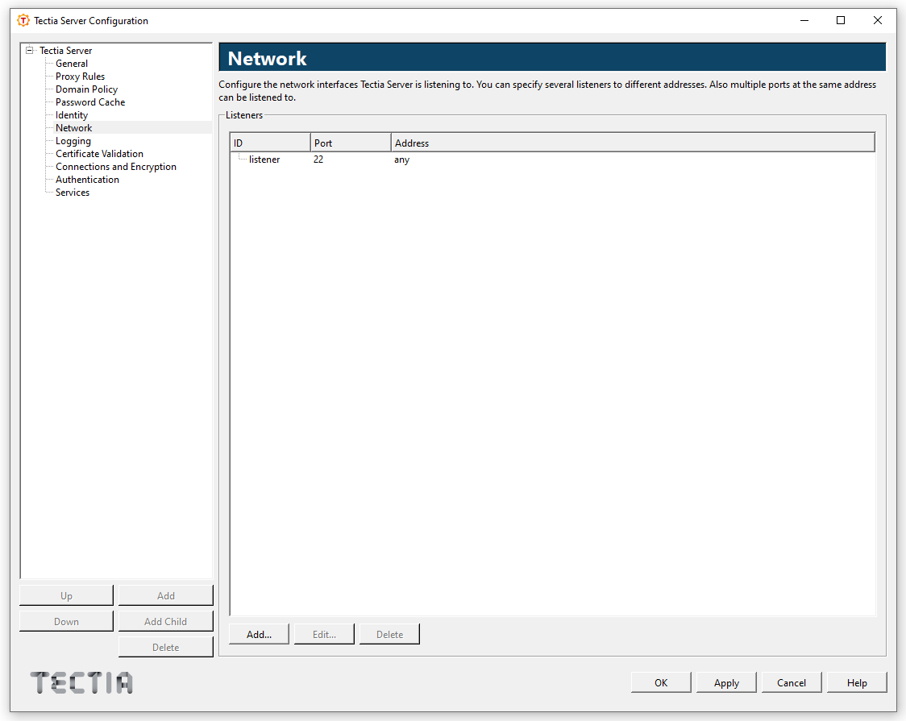Open the Logging settings page
Viewport: 906px width, 721px height.
click(x=73, y=141)
